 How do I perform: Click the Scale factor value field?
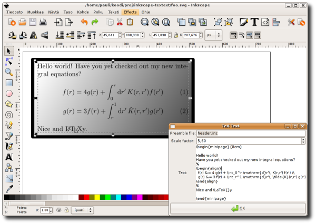point(249,141)
